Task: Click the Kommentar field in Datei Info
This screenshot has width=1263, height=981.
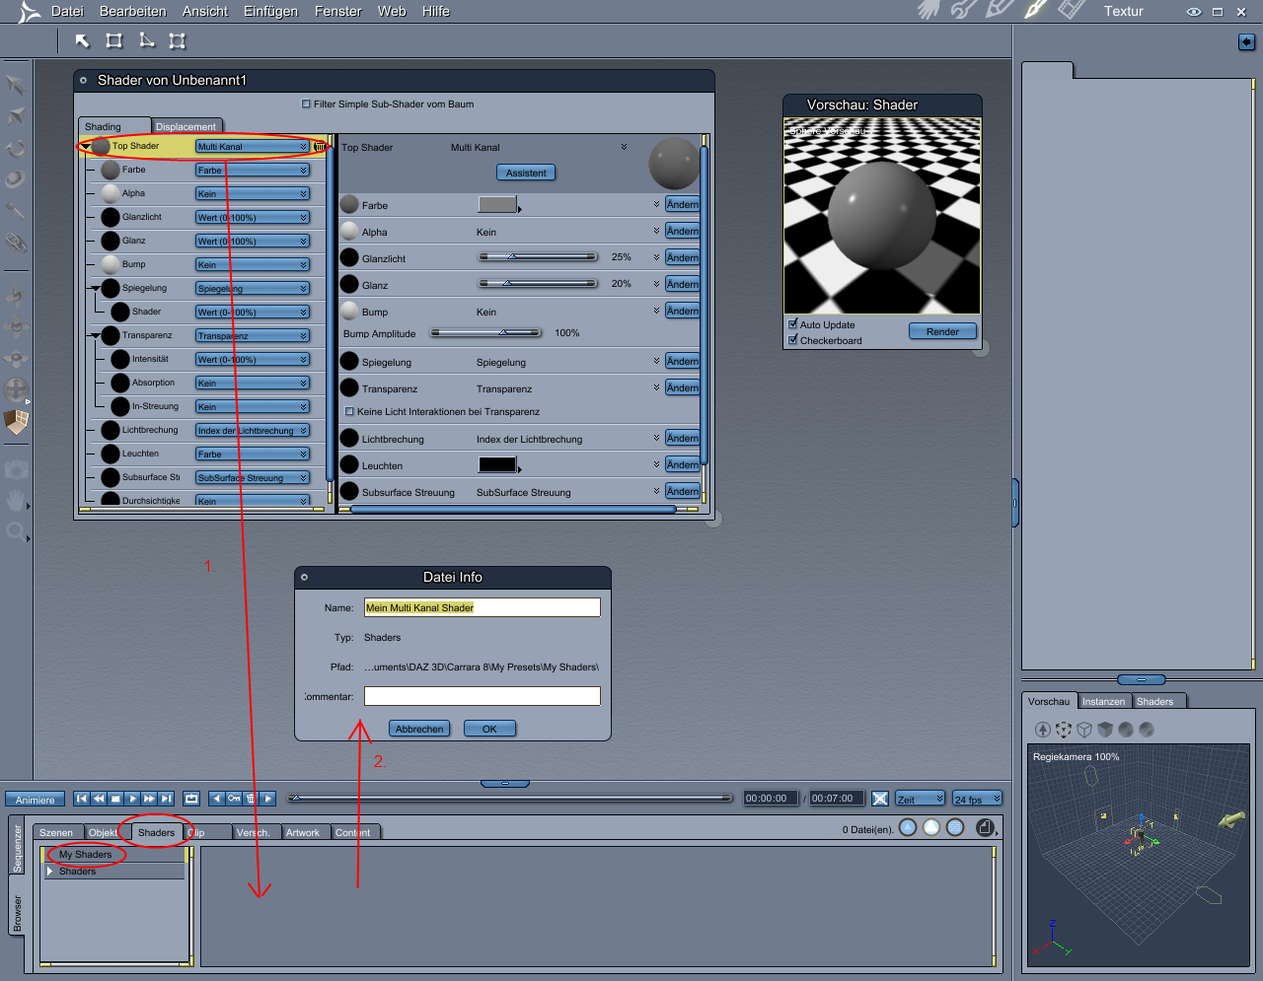Action: tap(483, 696)
